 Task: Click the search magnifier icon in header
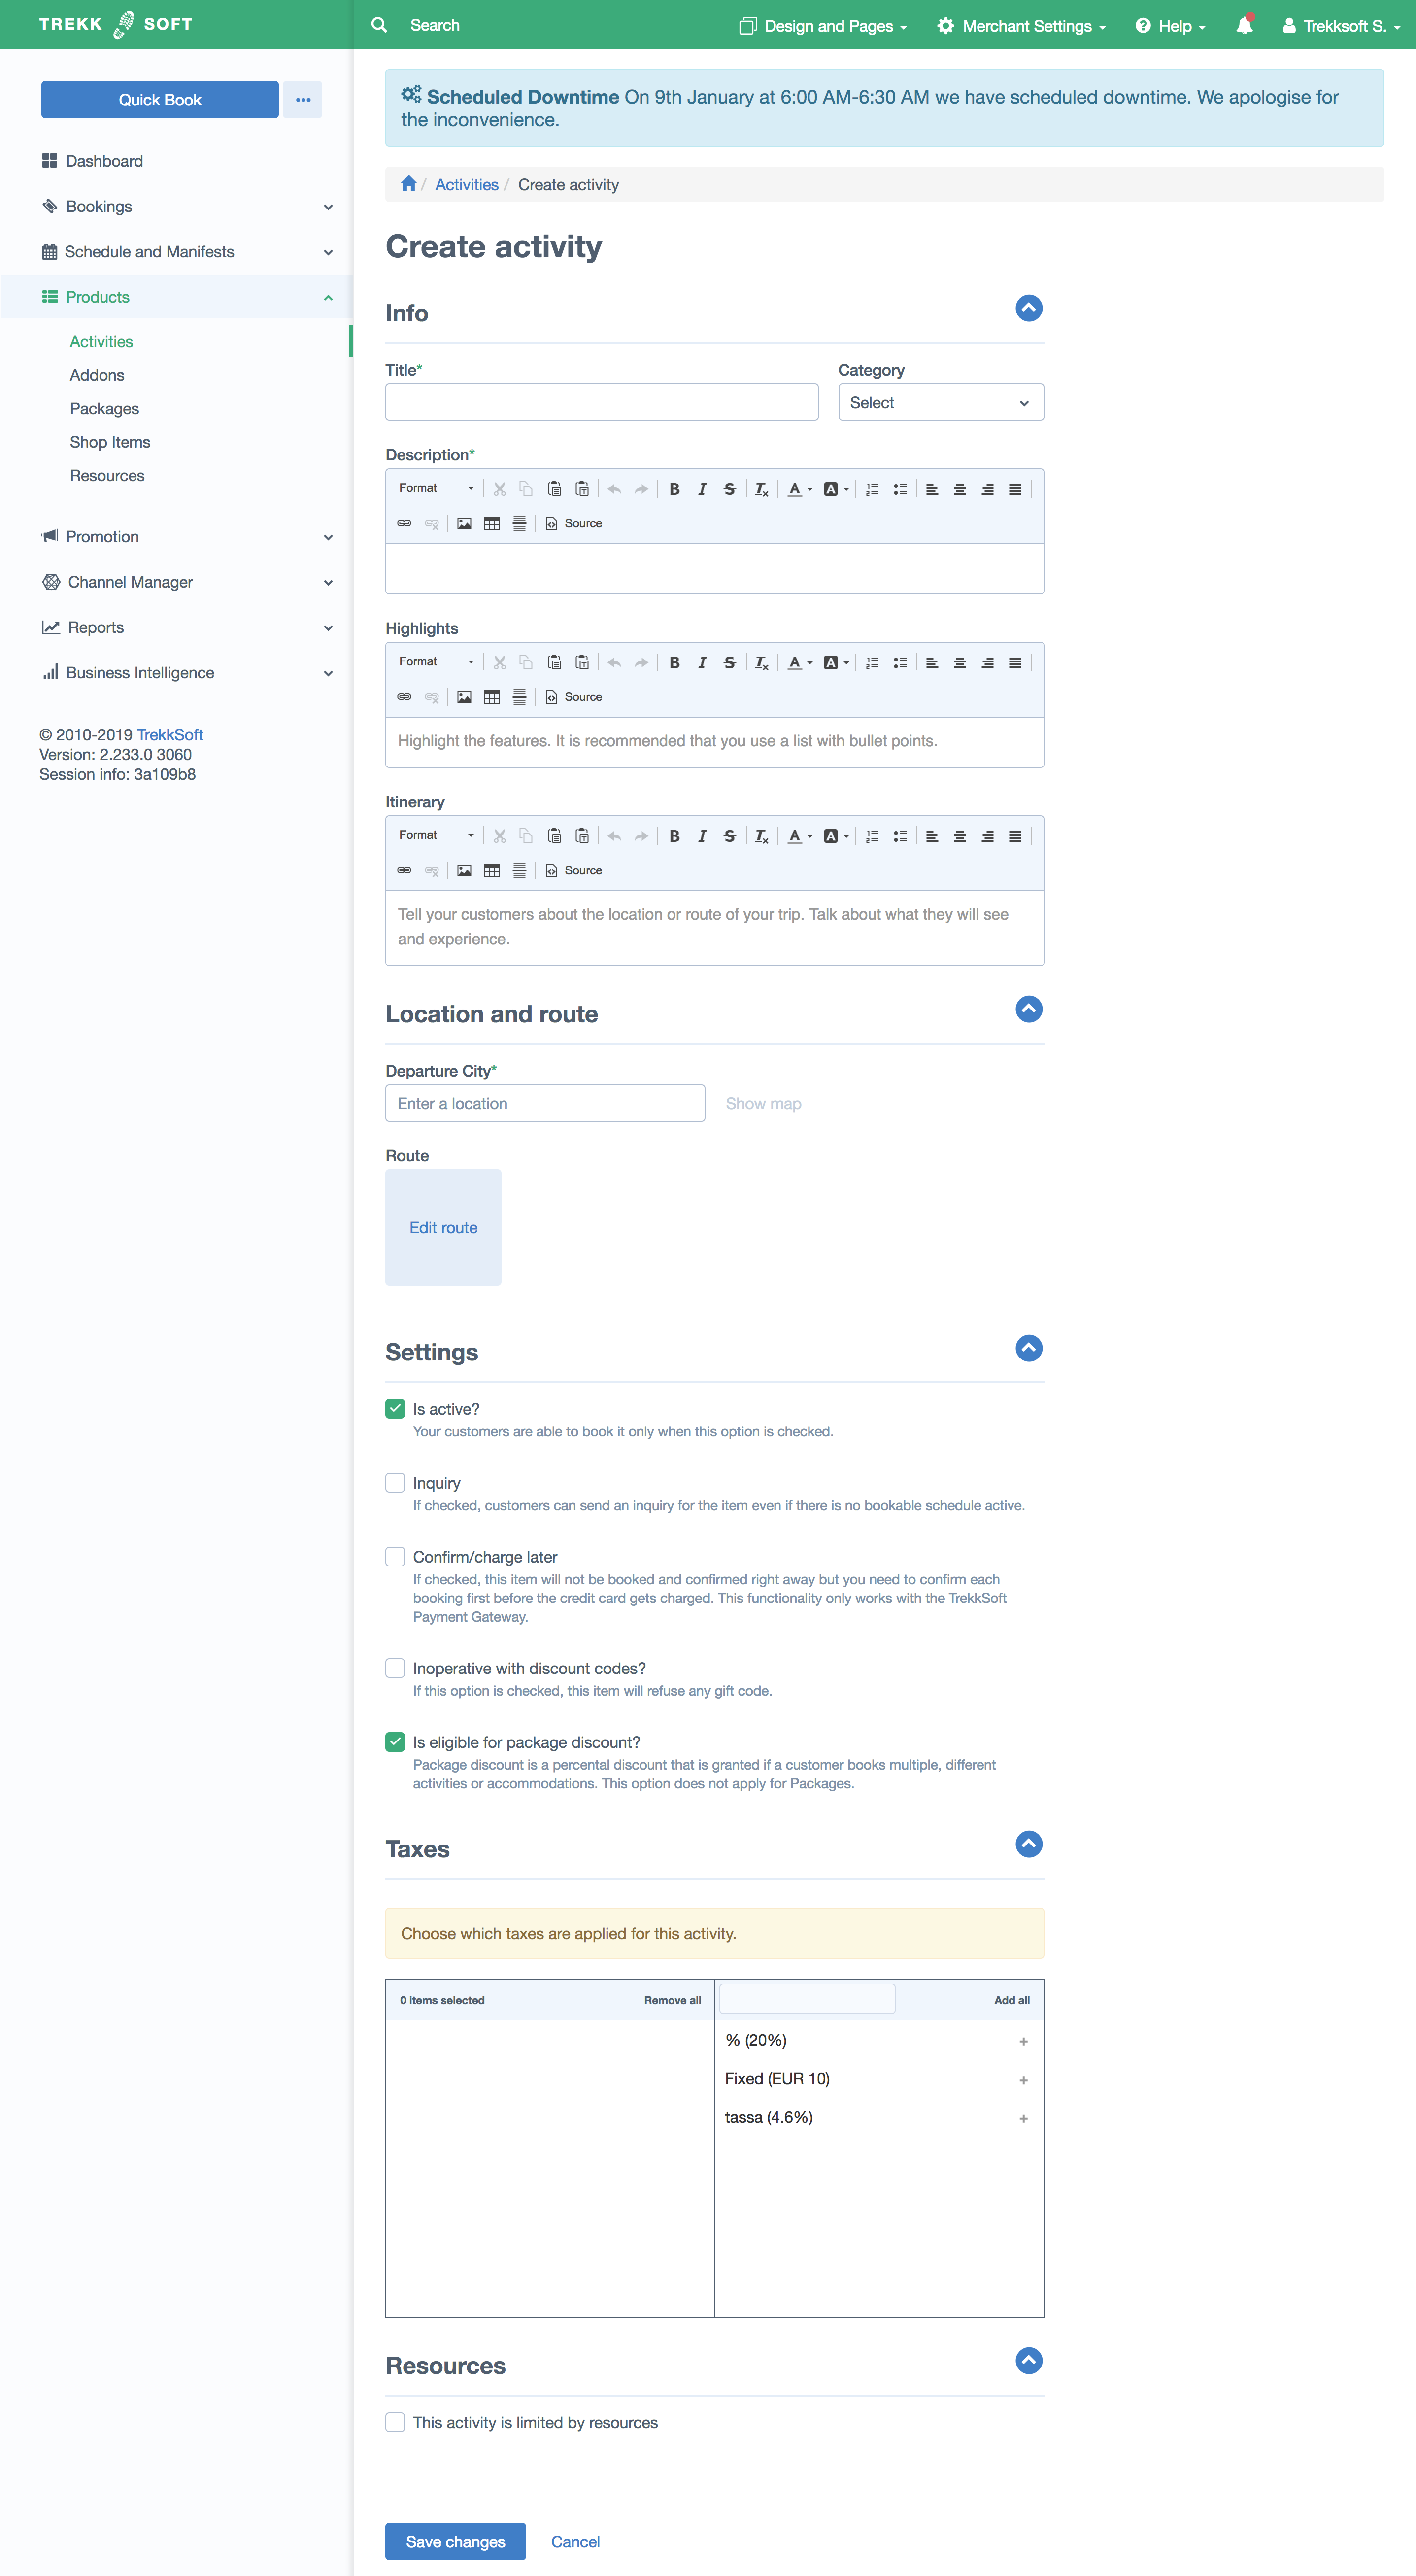pos(379,25)
